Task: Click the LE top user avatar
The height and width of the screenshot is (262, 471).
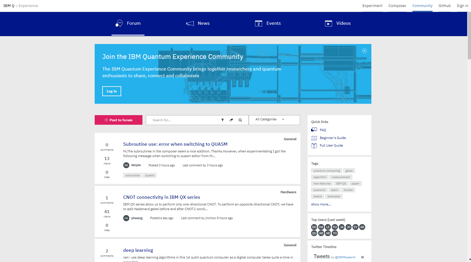Action: [328, 227]
